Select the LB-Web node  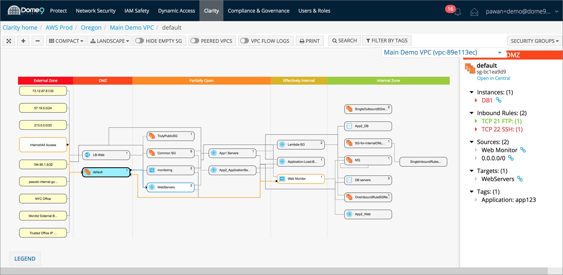click(x=106, y=155)
